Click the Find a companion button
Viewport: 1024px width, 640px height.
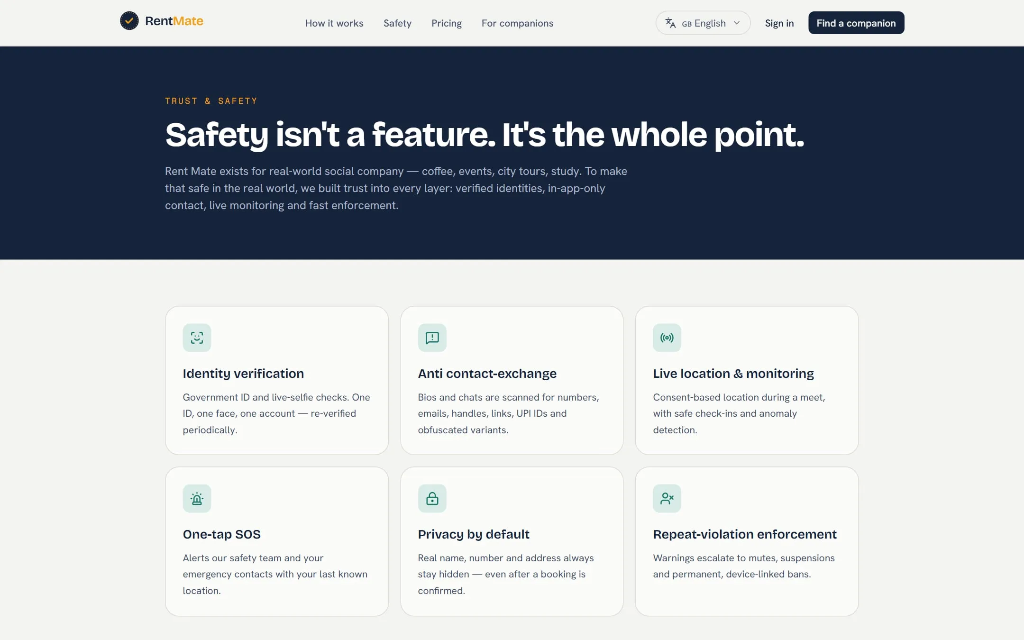coord(856,23)
